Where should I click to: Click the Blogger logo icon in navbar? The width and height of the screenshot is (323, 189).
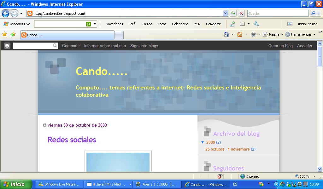(x=7, y=46)
